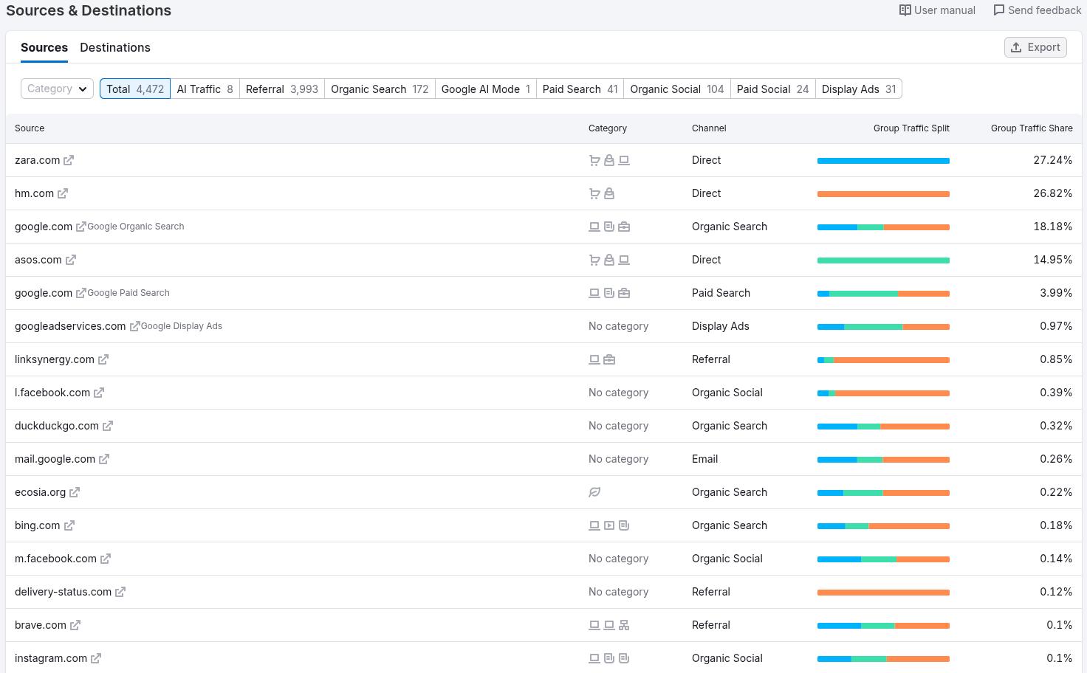The image size is (1087, 673).
Task: Open hm.com external link icon
Action: 63,193
